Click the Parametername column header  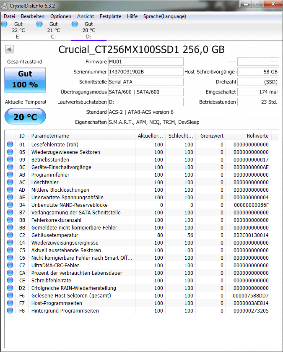82,136
